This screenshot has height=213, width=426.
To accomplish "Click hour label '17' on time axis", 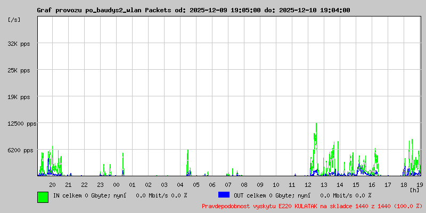I will click(388, 185).
